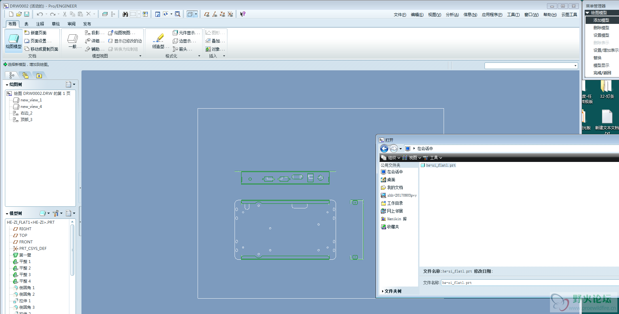Click the Zoom magnifier icon in toolbar

(x=178, y=14)
